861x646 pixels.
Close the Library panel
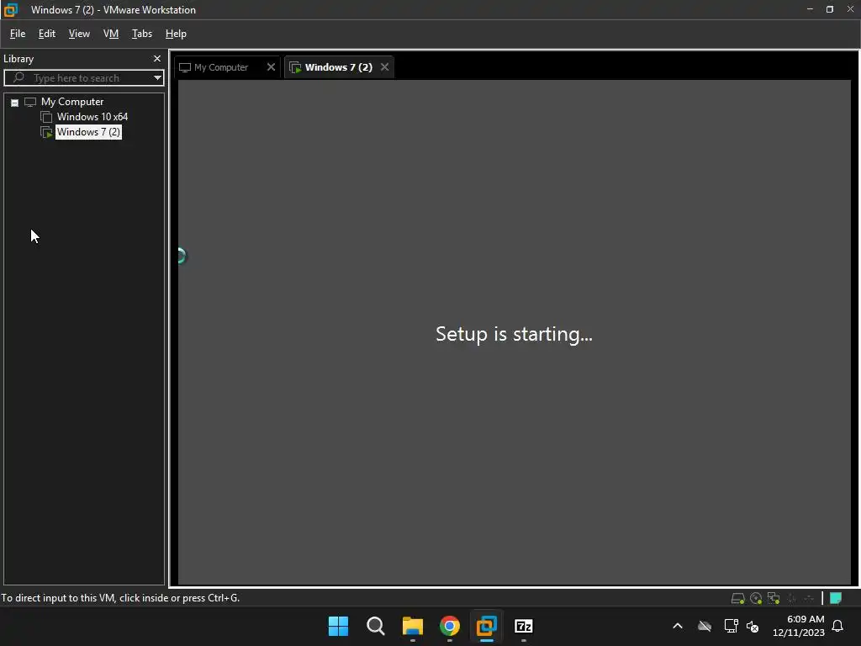click(x=157, y=58)
